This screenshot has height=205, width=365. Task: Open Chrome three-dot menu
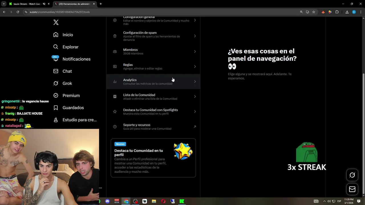pyautogui.click(x=361, y=12)
